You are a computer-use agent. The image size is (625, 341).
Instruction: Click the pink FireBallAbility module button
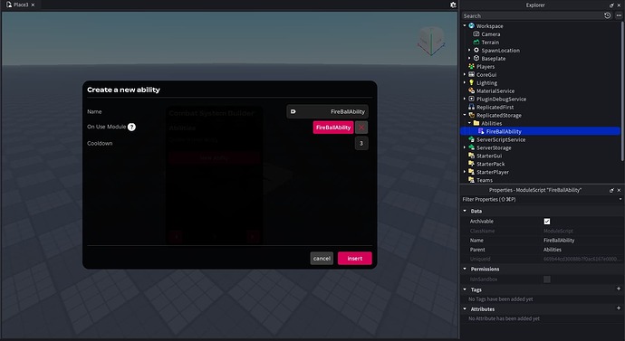[333, 128]
